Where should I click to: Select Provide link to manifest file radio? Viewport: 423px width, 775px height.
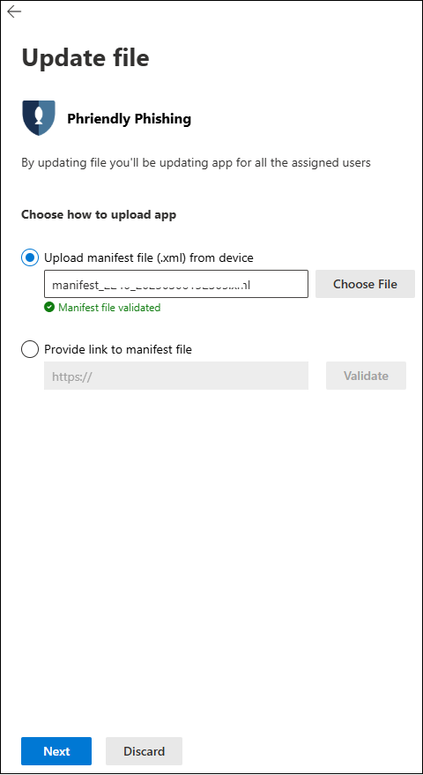(30, 349)
